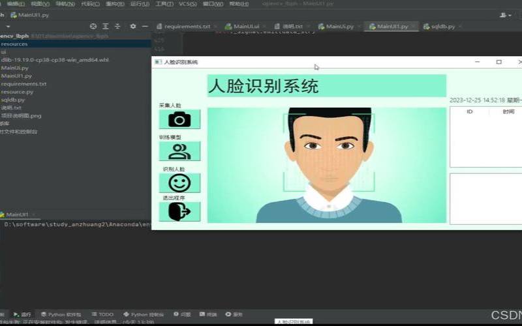Open the 代码(C) menu
522x326 pixels.
tap(90, 4)
